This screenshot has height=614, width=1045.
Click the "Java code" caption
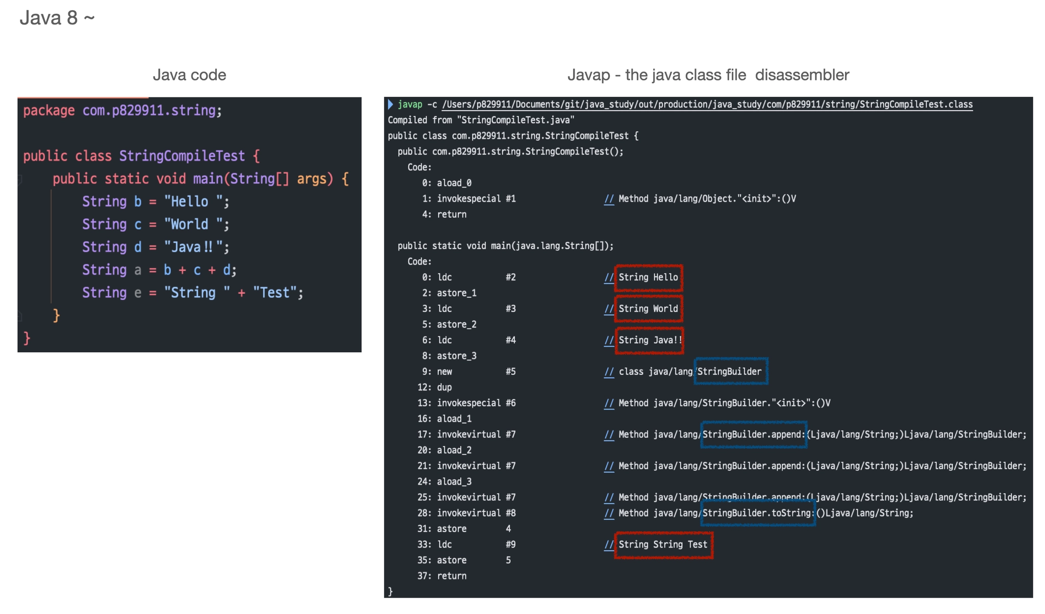[189, 75]
